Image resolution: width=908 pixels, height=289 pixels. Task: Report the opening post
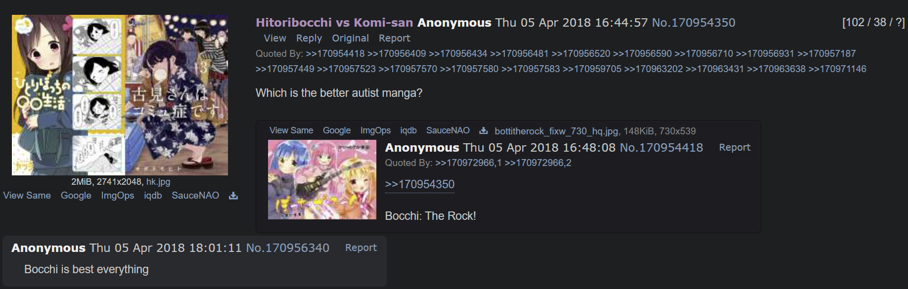[x=394, y=38]
